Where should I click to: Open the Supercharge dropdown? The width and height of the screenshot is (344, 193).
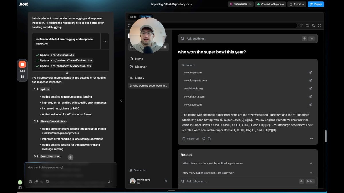[x=241, y=4]
